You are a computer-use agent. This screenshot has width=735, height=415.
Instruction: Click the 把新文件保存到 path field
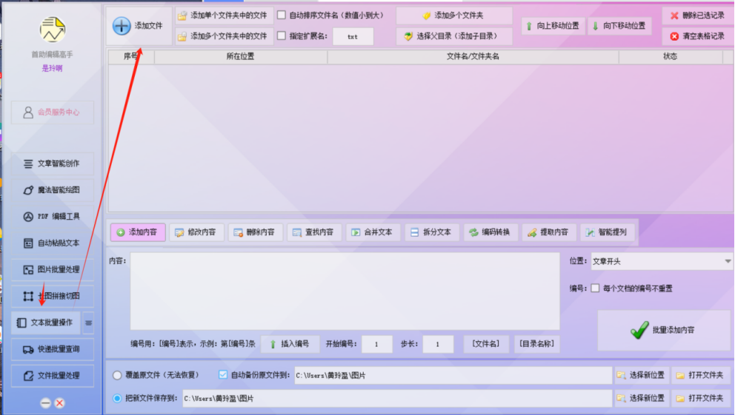coord(397,399)
